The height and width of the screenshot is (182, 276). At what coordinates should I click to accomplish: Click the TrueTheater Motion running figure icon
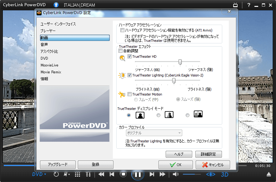pos(122,95)
